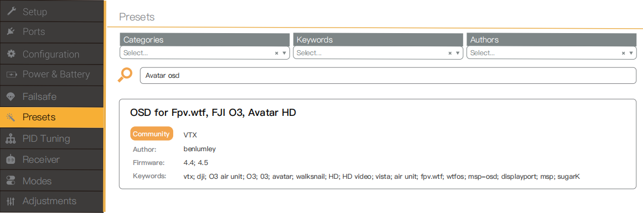This screenshot has height=213, width=643.
Task: Expand the Categories dropdown arrow
Action: click(284, 53)
